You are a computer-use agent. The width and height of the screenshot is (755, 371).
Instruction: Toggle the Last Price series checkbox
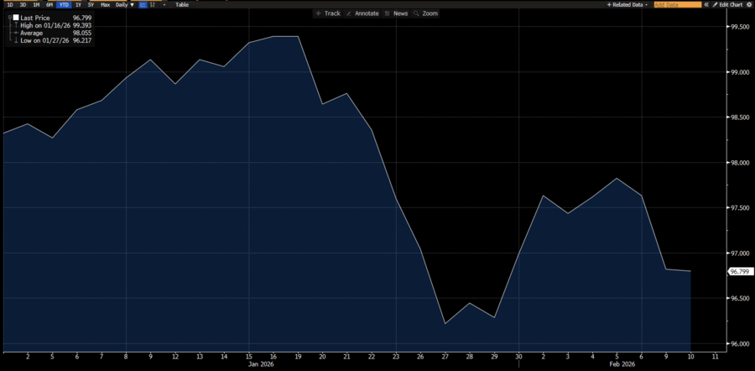[15, 17]
